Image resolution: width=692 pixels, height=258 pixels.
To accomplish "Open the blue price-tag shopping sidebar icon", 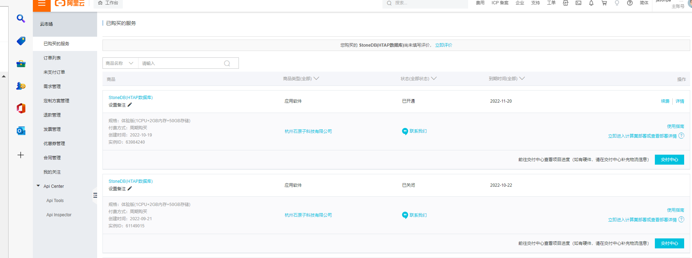I will [x=21, y=41].
